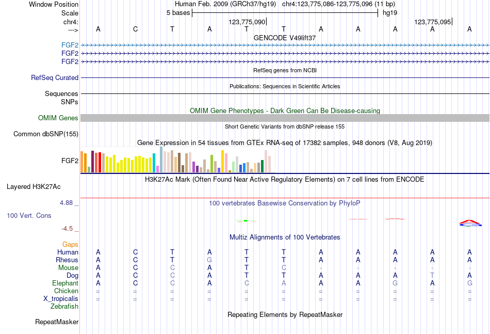Click the chr4:123,775,086-123,775,096 (11 bp) text
This screenshot has width=490, height=334.
pos(338,4)
